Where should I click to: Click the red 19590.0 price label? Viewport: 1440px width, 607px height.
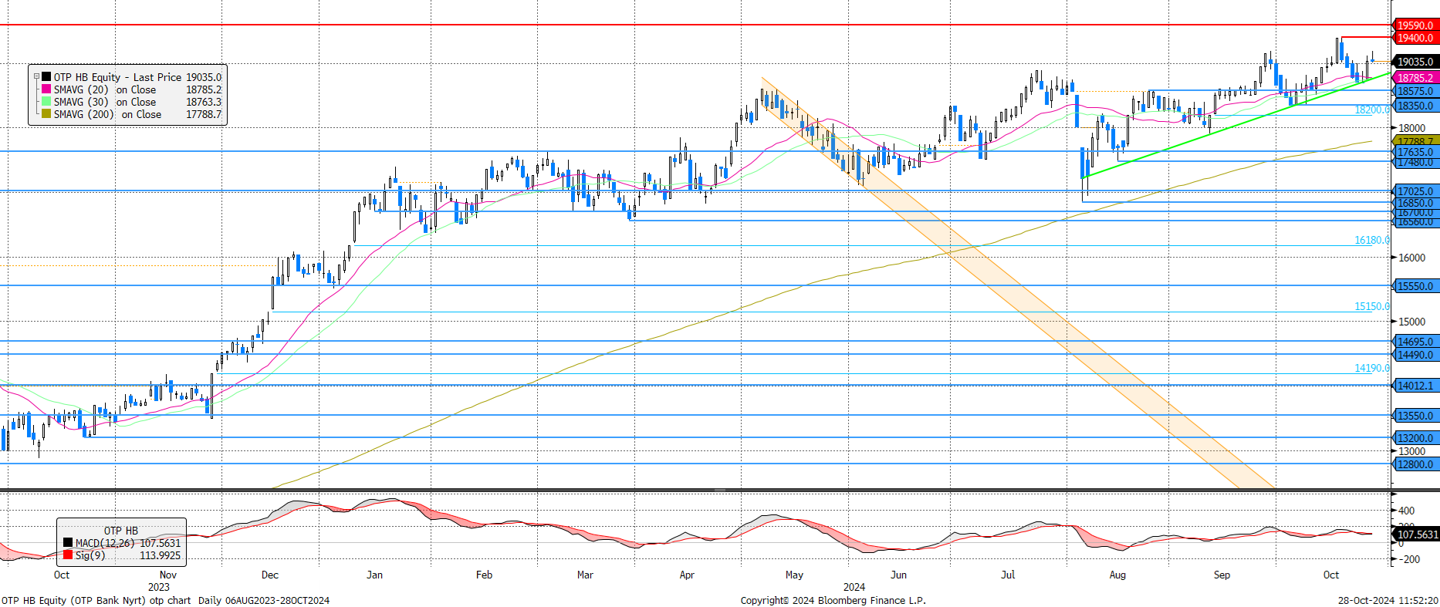point(1415,25)
